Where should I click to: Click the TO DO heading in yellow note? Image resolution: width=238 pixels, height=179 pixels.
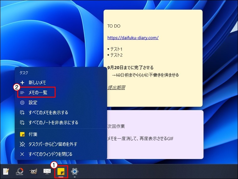point(114,26)
